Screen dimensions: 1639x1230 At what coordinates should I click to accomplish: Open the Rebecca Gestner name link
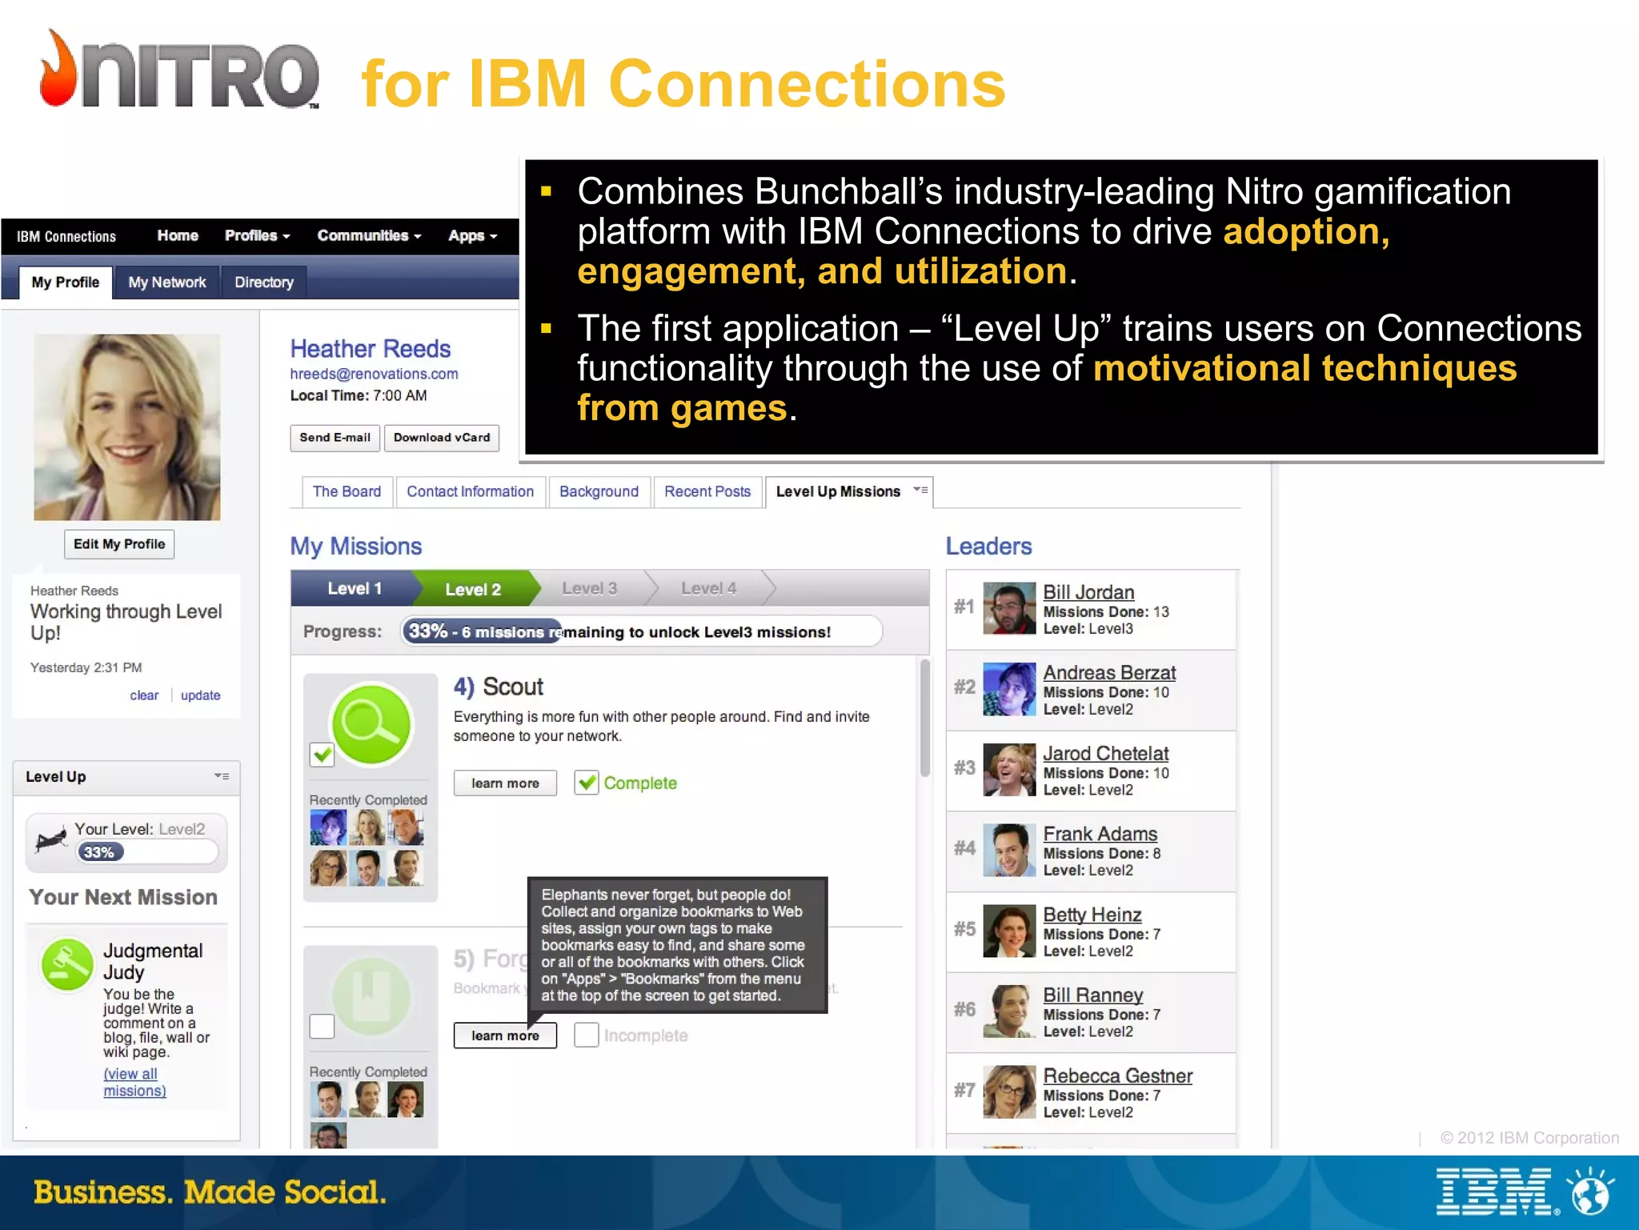point(1117,1076)
